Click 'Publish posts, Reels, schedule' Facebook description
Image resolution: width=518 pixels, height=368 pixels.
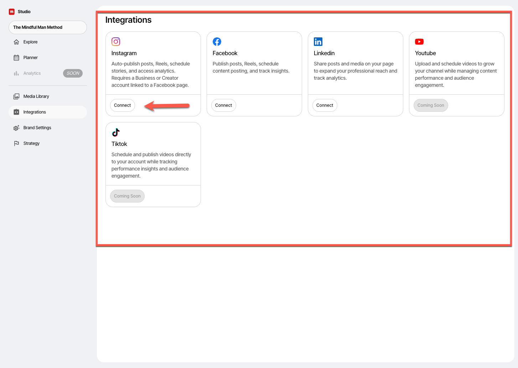tap(251, 67)
